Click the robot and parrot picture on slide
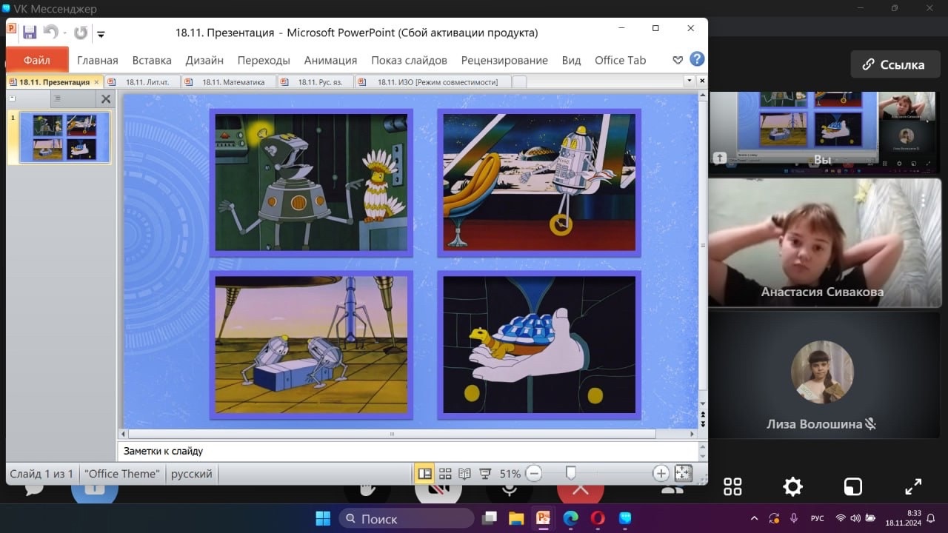This screenshot has height=533, width=948. click(x=311, y=182)
